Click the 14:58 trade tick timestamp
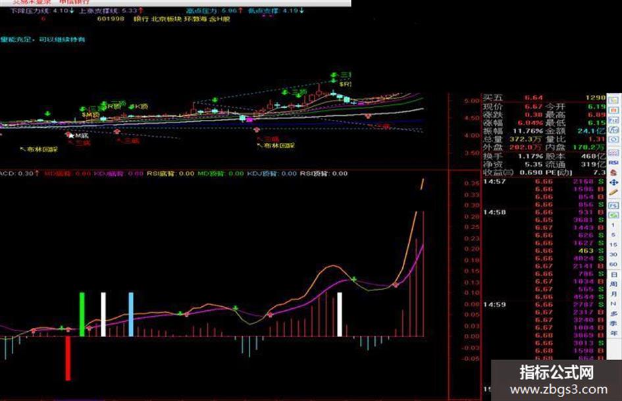622x401 pixels. click(494, 212)
